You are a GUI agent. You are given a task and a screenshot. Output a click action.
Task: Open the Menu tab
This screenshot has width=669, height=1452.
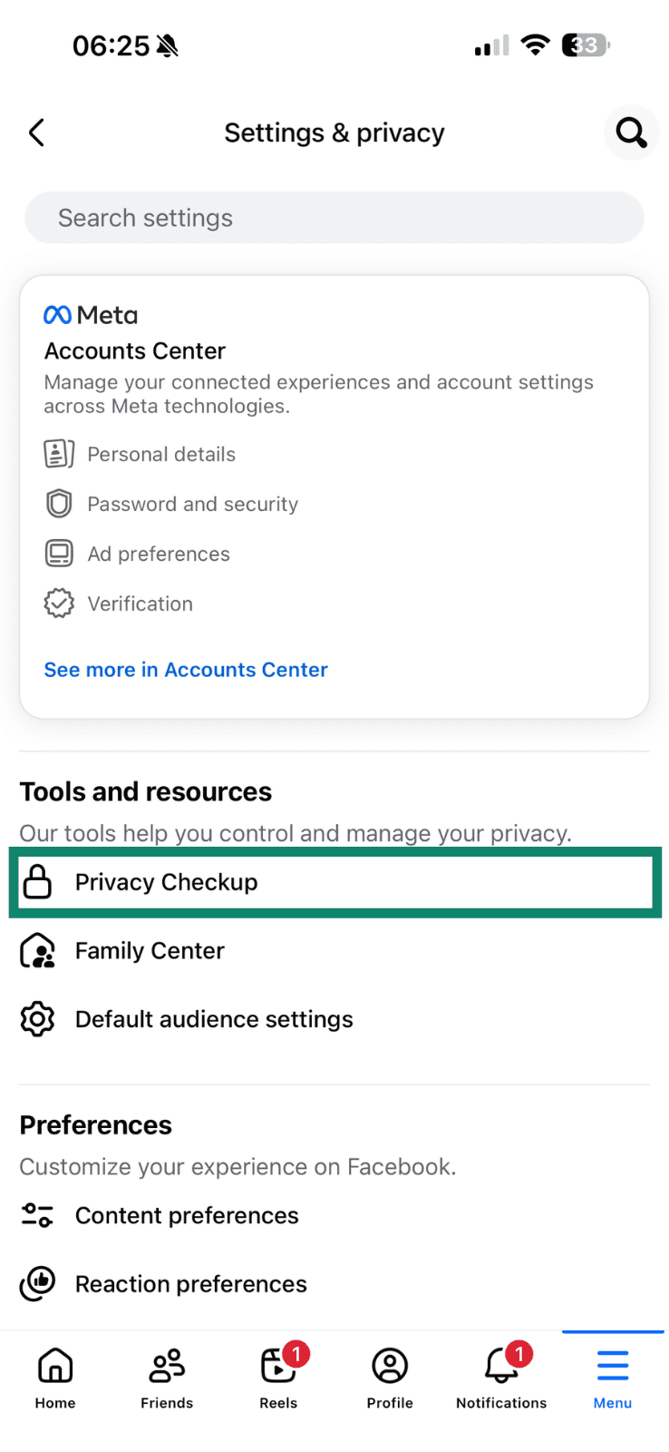click(612, 1375)
